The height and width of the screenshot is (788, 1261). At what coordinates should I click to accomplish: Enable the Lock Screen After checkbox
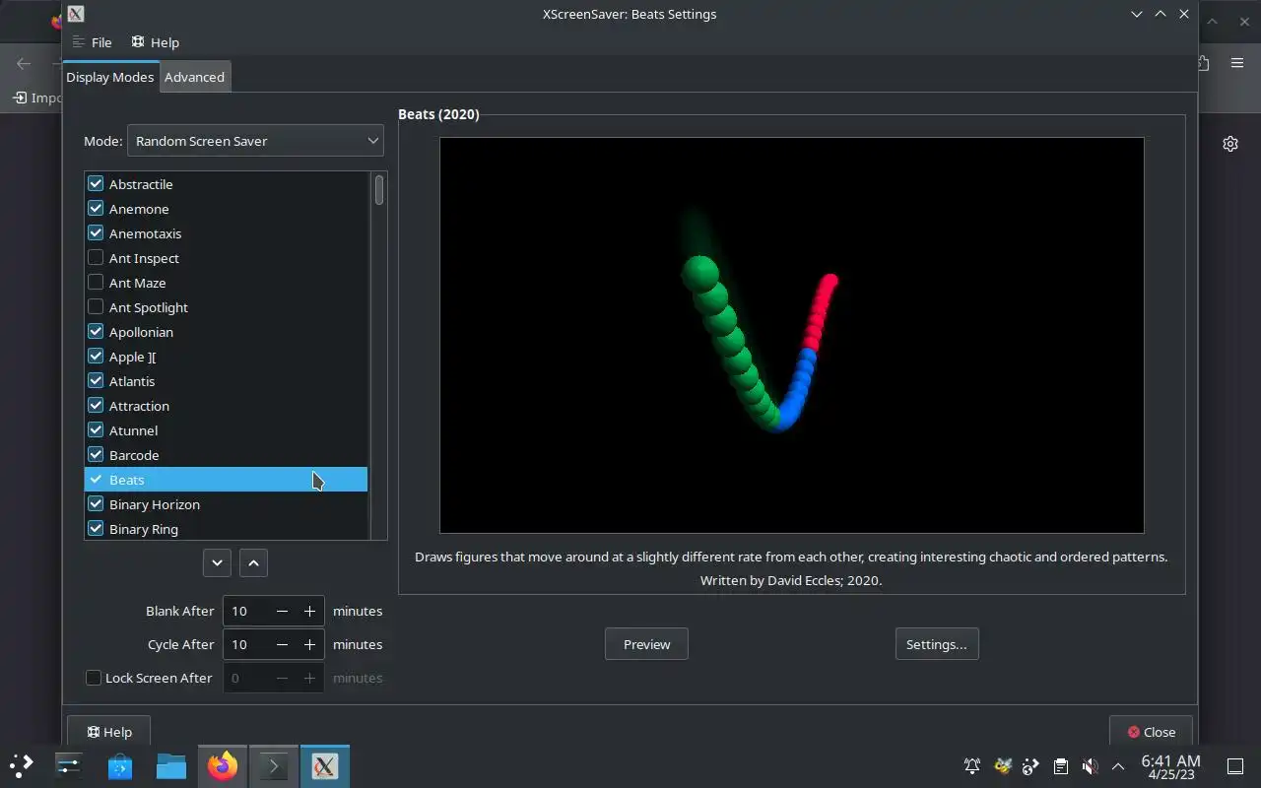coord(94,678)
